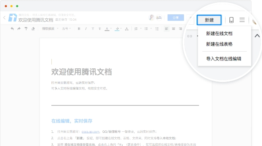
Task: Click the heading 在线编辑，实时保存
Action: coord(72,121)
